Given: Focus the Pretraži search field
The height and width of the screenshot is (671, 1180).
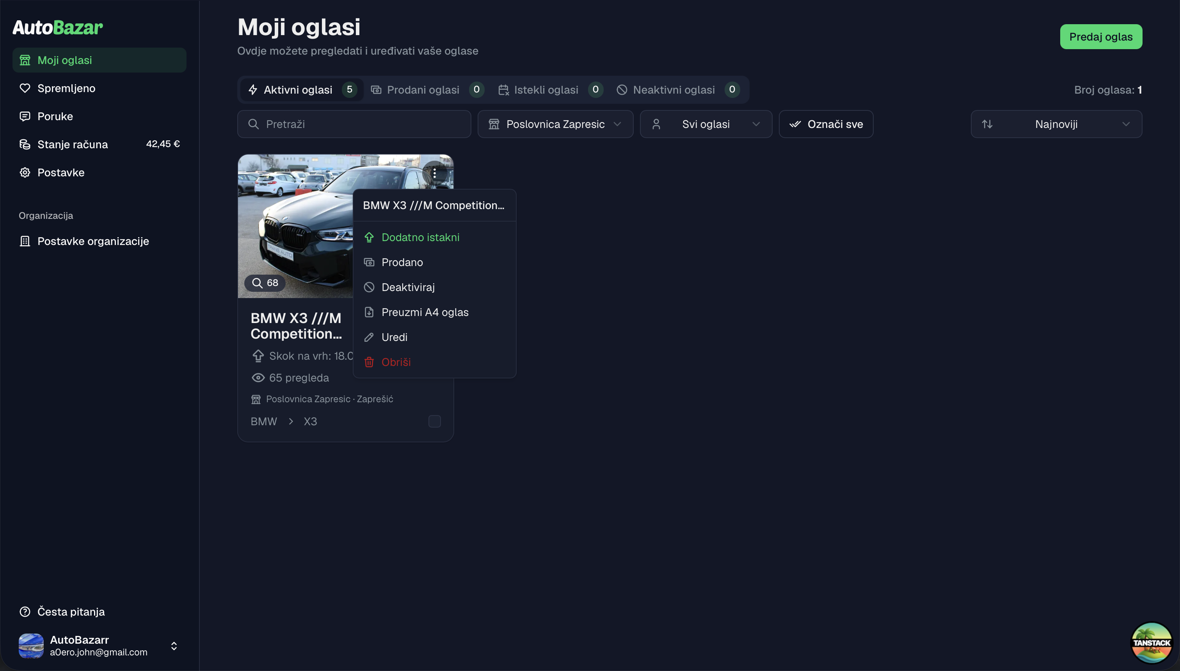Looking at the screenshot, I should pos(354,124).
